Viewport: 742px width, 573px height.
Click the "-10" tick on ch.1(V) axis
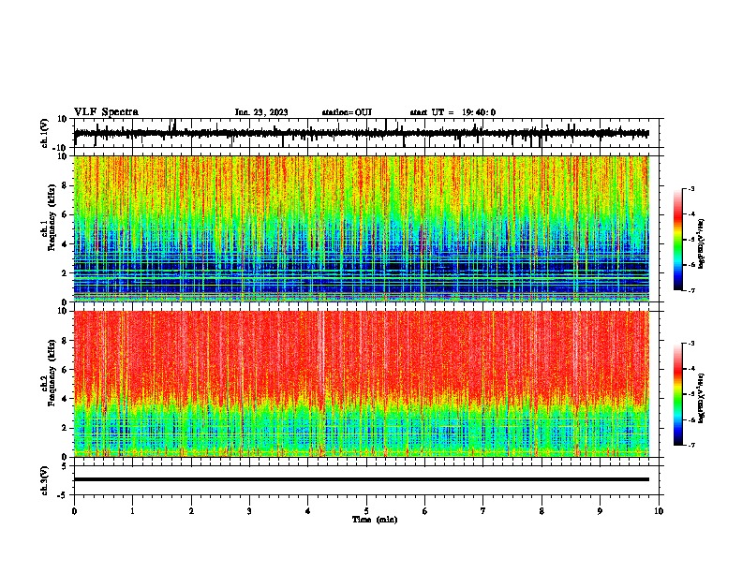[x=61, y=148]
